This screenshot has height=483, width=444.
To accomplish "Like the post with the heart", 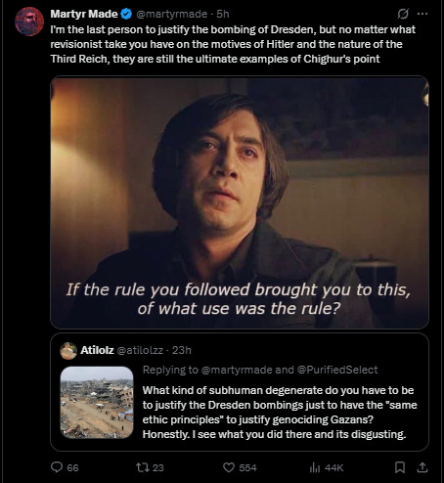I will pyautogui.click(x=229, y=467).
